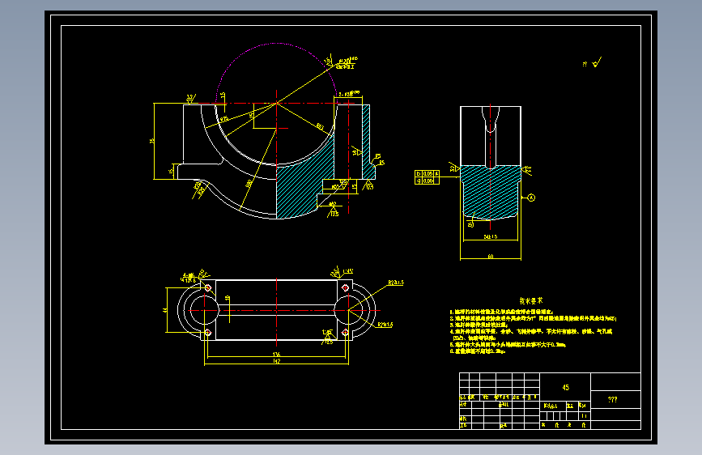This screenshot has height=455, width=702.
Task: Select the "45" material text in title block
Action: point(565,387)
